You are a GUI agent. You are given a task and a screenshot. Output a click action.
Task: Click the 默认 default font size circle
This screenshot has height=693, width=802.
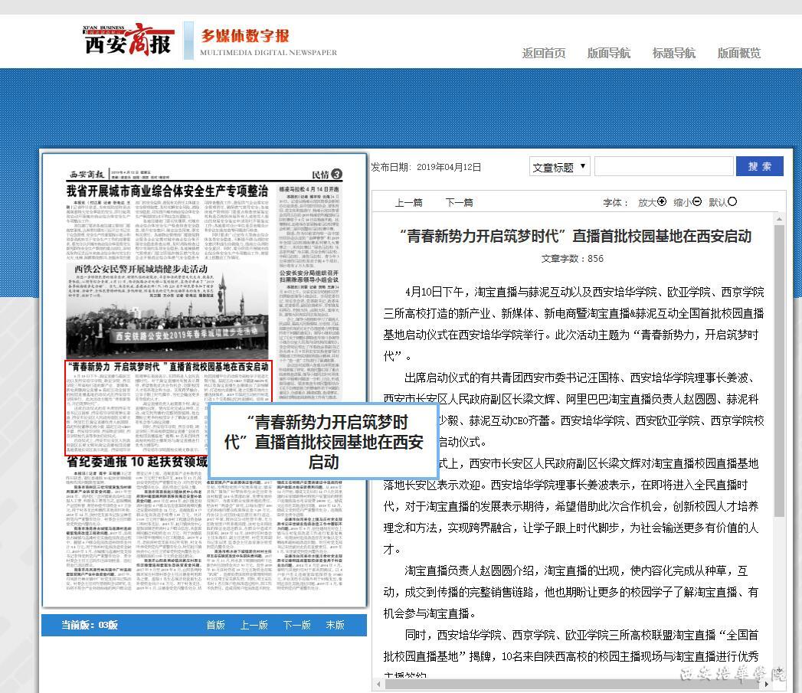click(732, 202)
